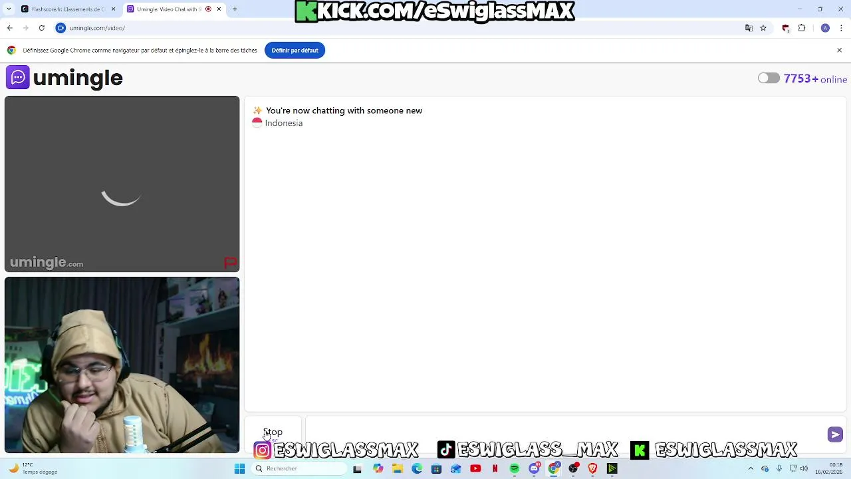Click your own webcam preview

[x=122, y=365]
